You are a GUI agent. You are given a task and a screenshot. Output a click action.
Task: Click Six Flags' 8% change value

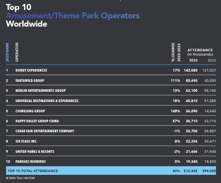pos(177,141)
